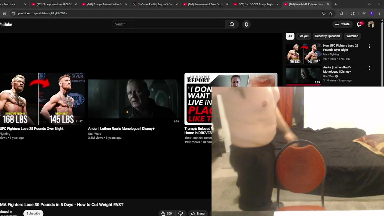Like the video with 30K likes
This screenshot has height=216, width=384.
coord(166,213)
